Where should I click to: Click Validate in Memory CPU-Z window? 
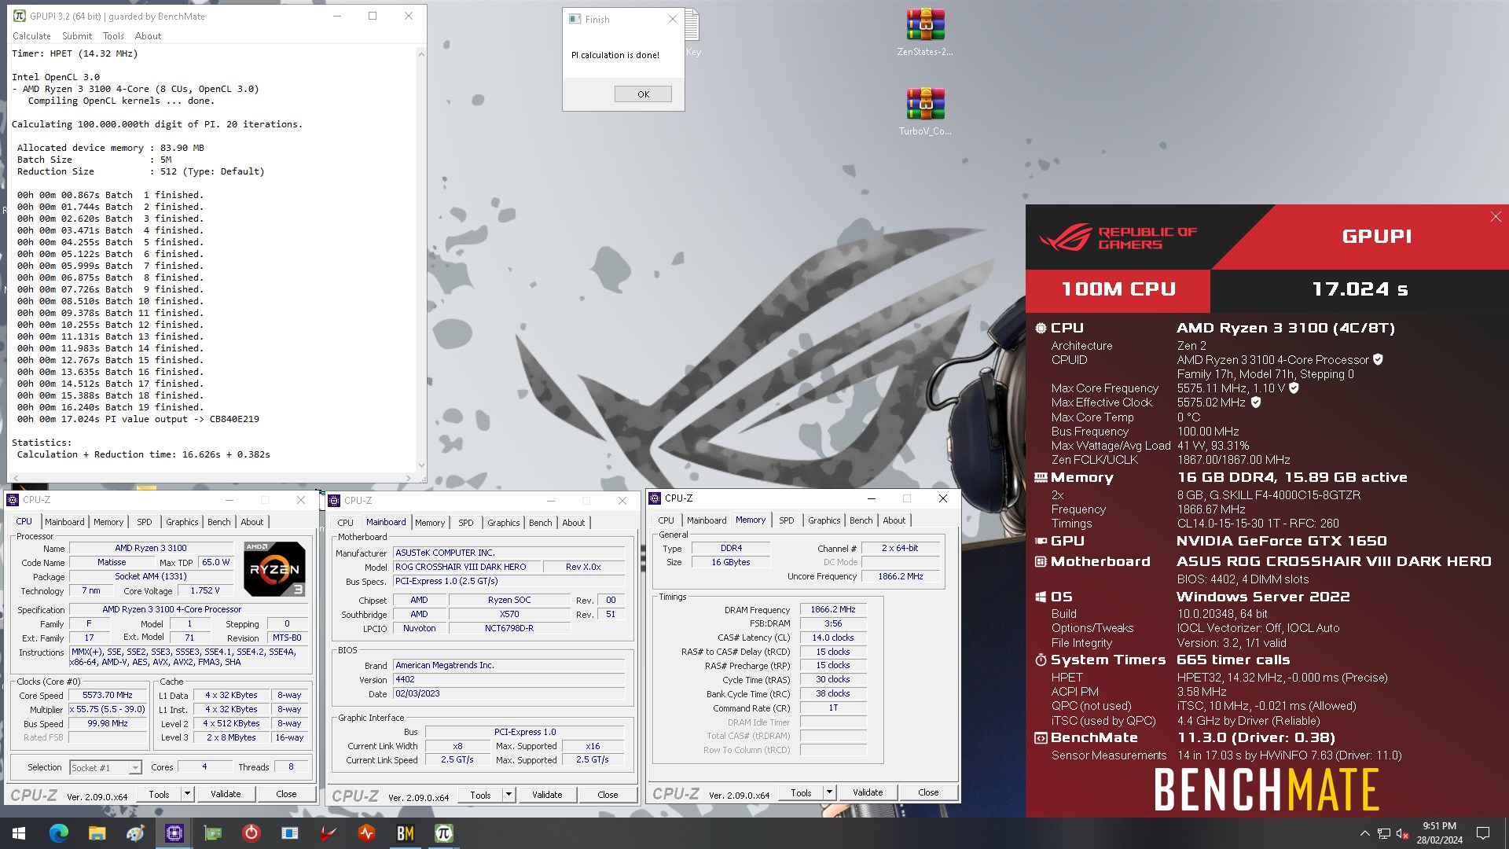868,793
